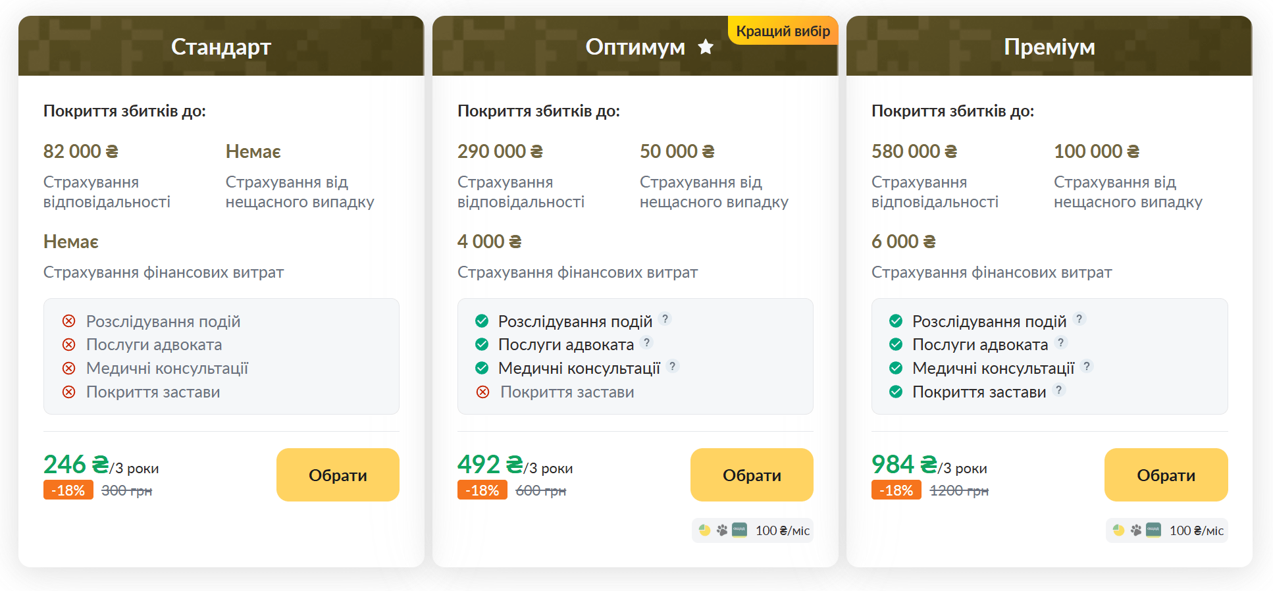The width and height of the screenshot is (1273, 591).
Task: Click the paw installment icon under Преміум
Action: pyautogui.click(x=1136, y=530)
